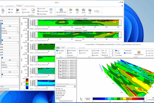Click Rec Start in the 3D viewer
The height and width of the screenshot is (103, 154).
95,55
